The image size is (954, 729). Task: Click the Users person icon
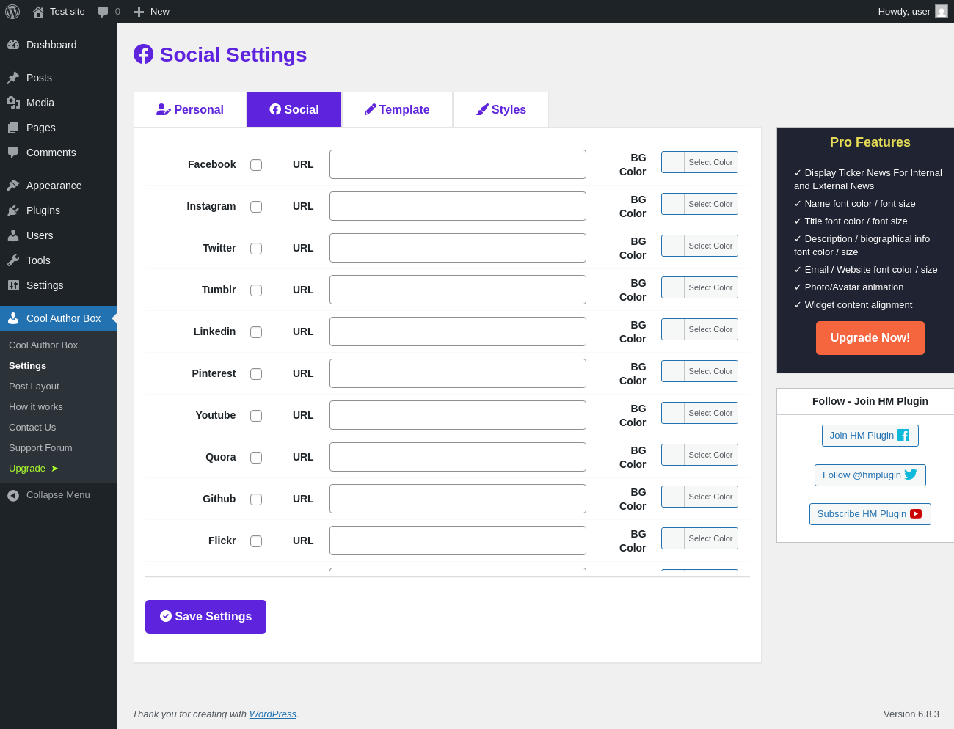13,235
